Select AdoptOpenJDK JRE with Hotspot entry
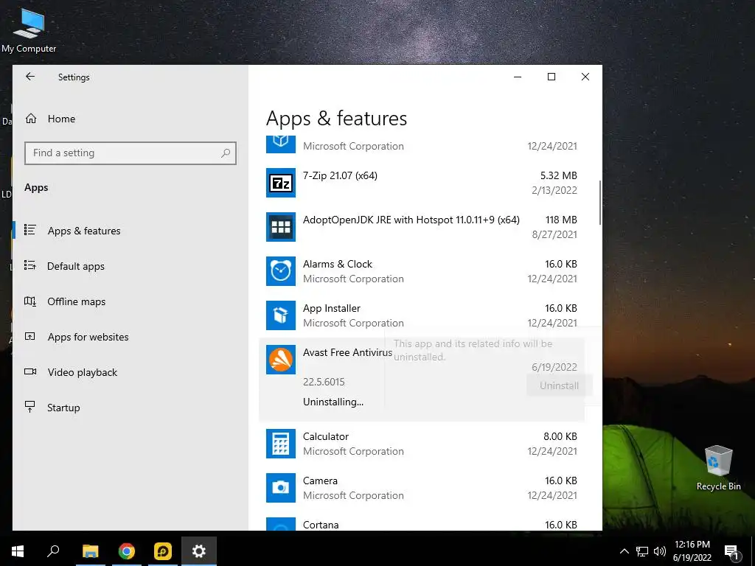The image size is (755, 566). pos(422,227)
